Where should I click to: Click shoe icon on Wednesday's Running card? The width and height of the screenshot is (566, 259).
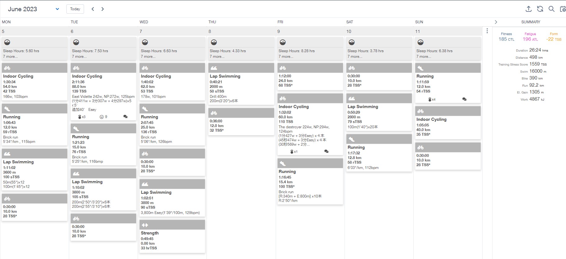(x=145, y=109)
